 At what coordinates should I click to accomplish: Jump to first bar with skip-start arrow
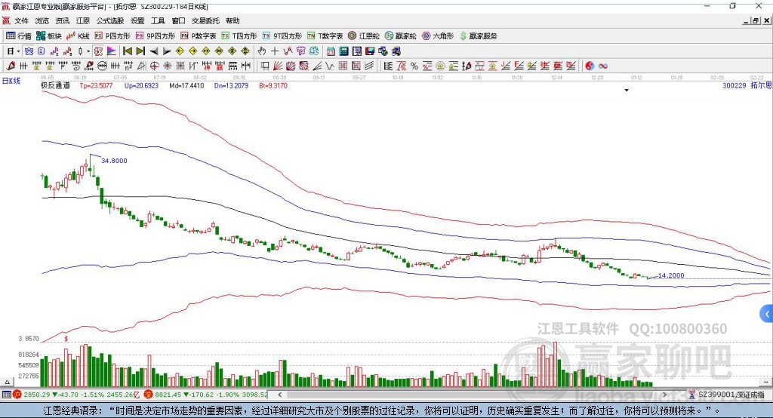[127, 51]
